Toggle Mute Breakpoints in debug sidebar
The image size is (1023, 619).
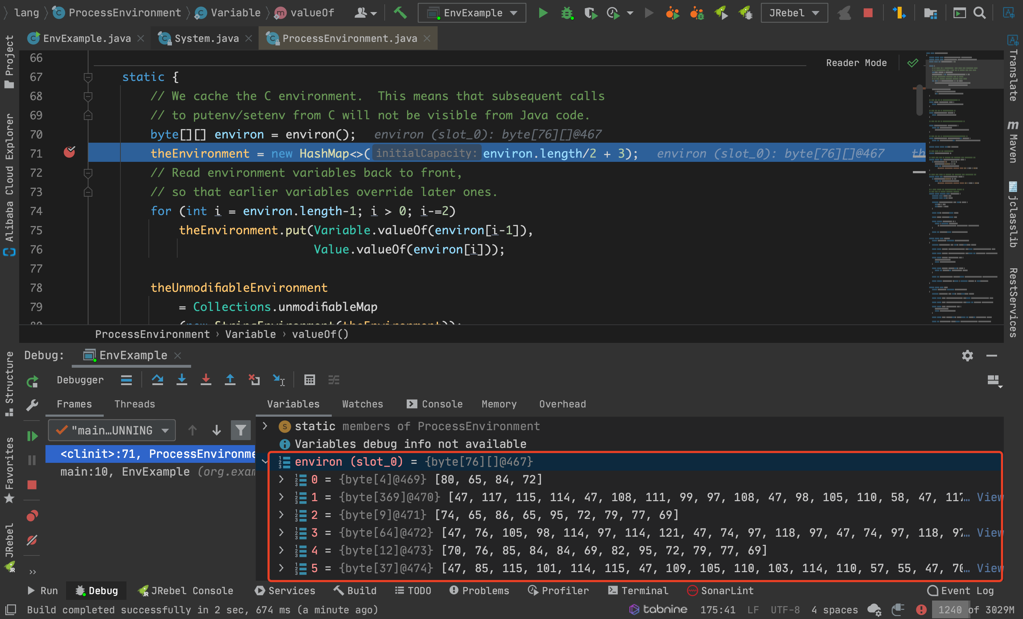(x=32, y=540)
